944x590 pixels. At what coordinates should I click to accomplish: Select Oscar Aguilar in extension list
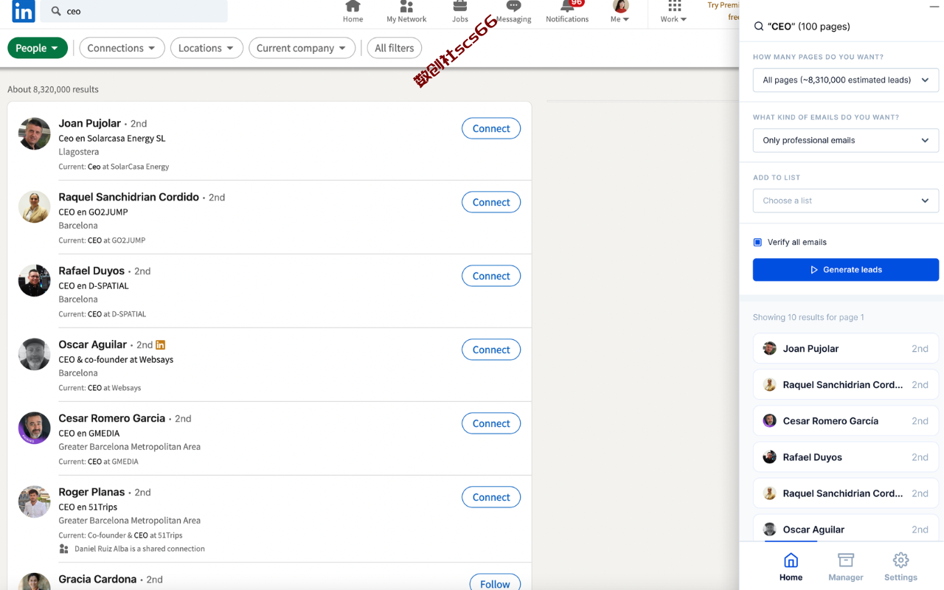[846, 528]
